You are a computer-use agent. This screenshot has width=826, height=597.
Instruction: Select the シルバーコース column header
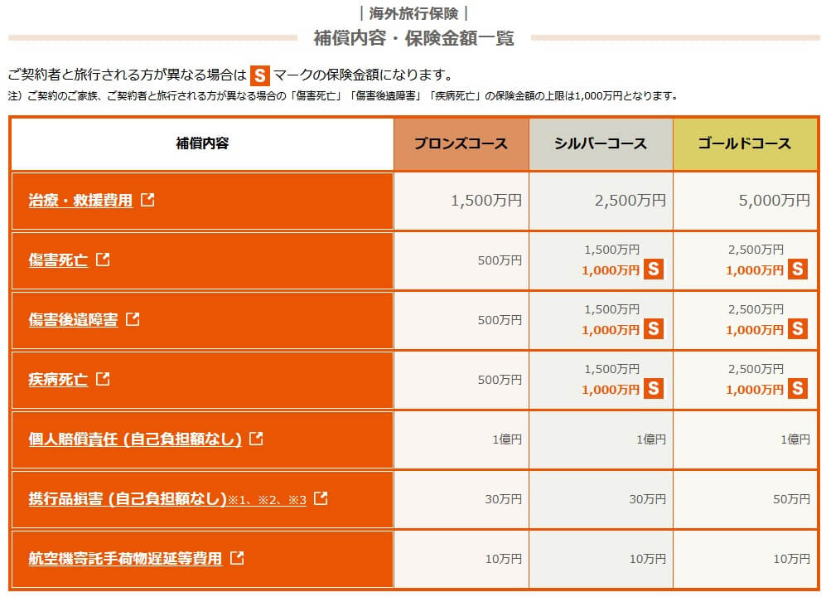(601, 144)
